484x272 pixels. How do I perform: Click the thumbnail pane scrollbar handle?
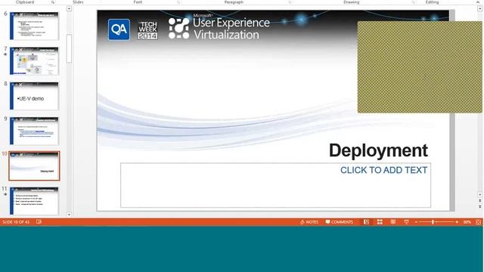point(69,48)
